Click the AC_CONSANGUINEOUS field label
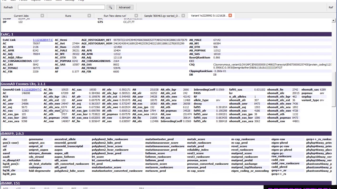 [17, 61]
